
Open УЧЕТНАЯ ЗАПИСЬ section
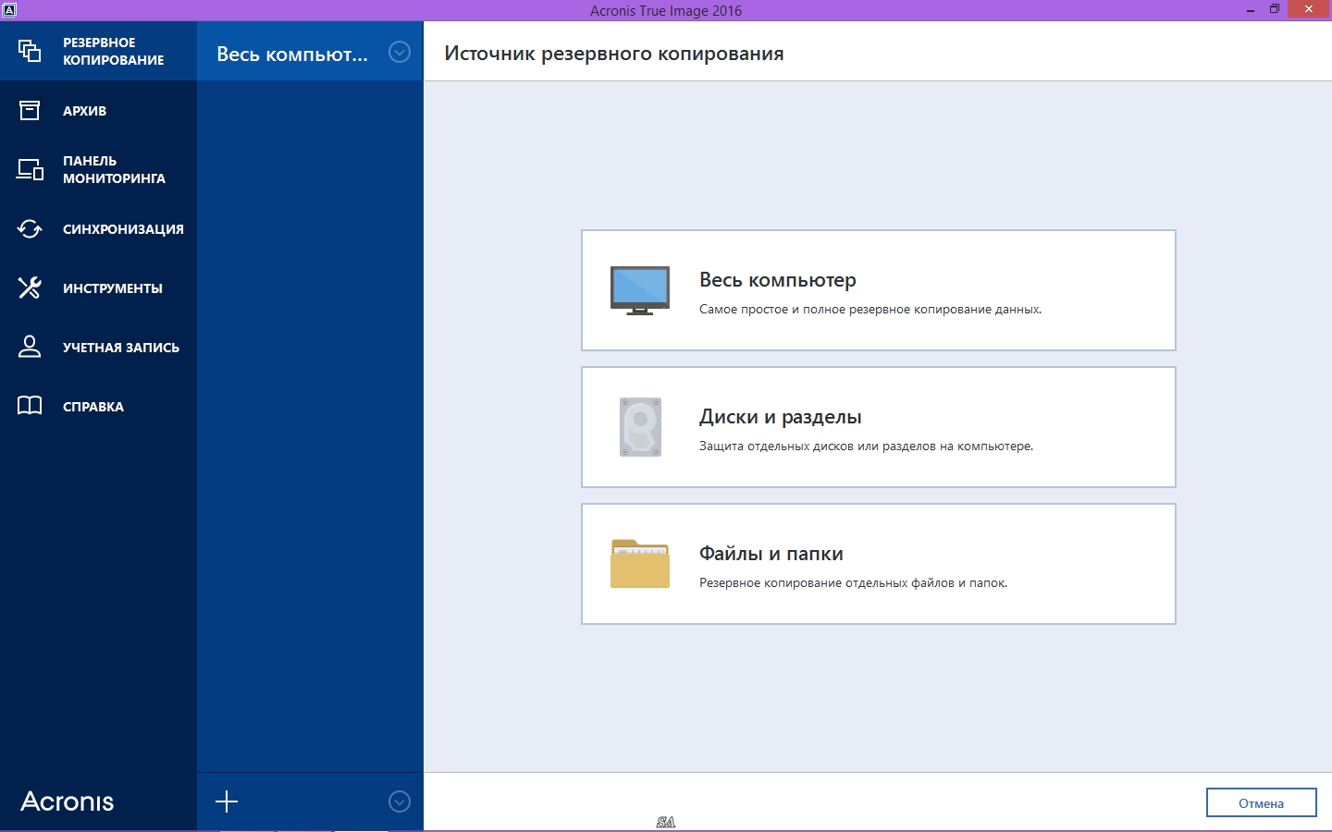(98, 348)
